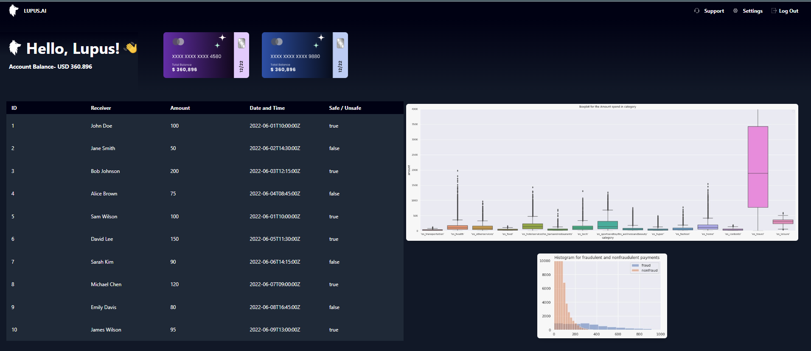Click the overlapping circles logo on purple card
This screenshot has height=351, width=811.
(178, 42)
